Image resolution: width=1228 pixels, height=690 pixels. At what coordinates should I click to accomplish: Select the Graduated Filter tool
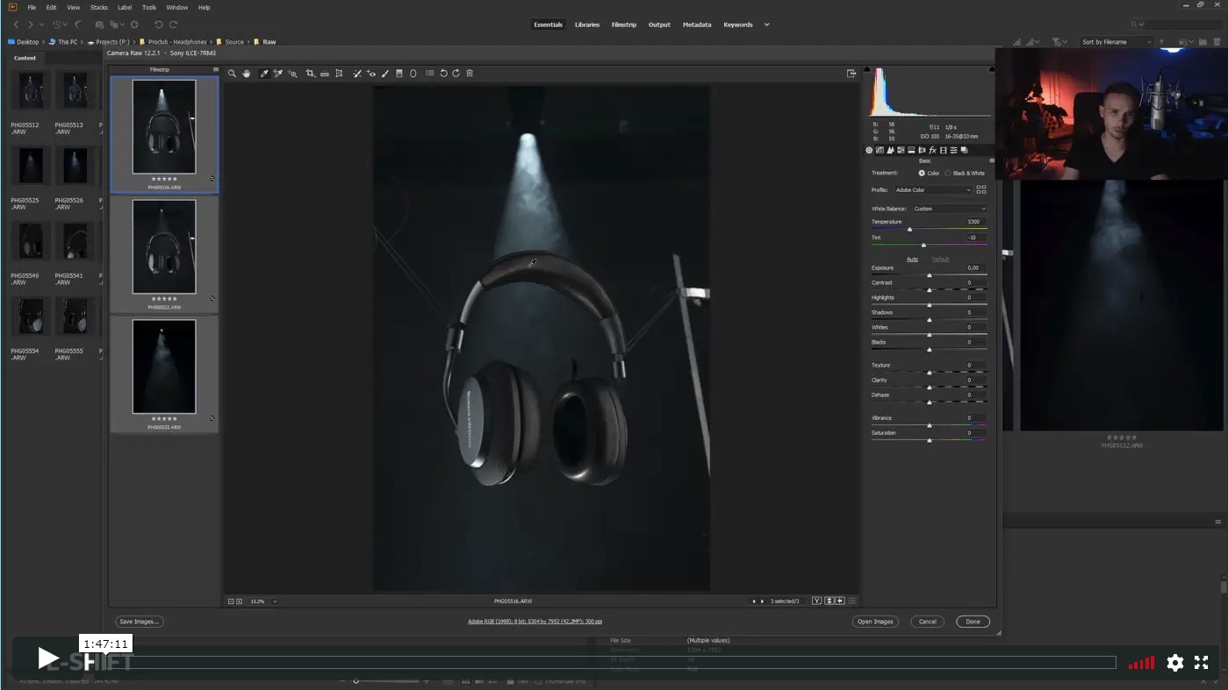pos(399,74)
